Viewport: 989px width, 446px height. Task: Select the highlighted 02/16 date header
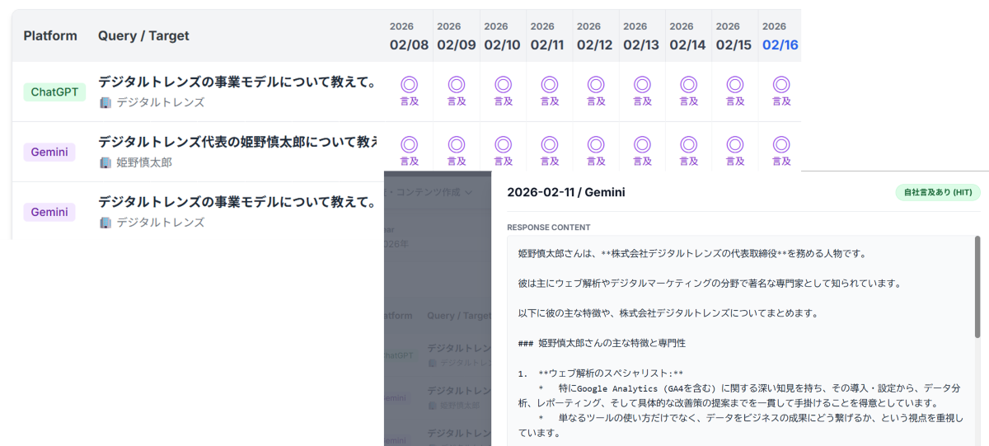(780, 37)
